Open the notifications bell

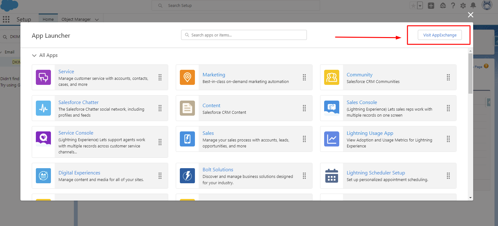pyautogui.click(x=473, y=5)
